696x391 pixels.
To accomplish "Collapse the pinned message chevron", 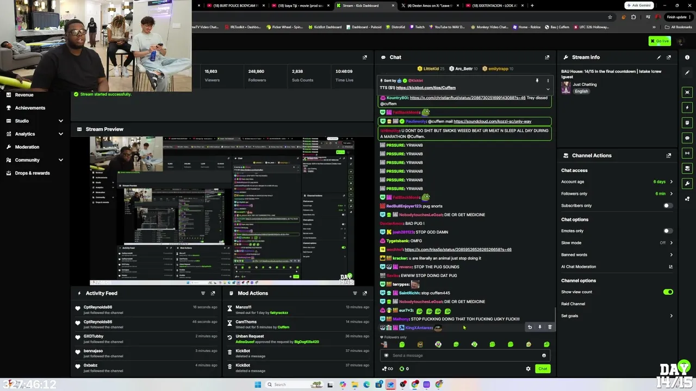I will tap(548, 89).
